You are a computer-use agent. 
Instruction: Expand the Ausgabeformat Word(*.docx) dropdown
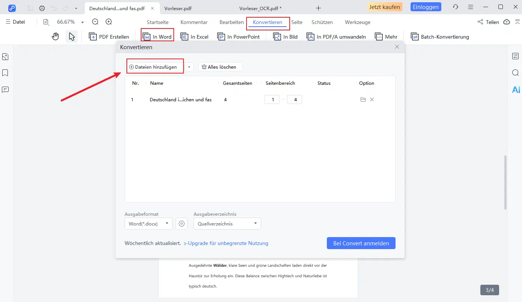click(148, 224)
